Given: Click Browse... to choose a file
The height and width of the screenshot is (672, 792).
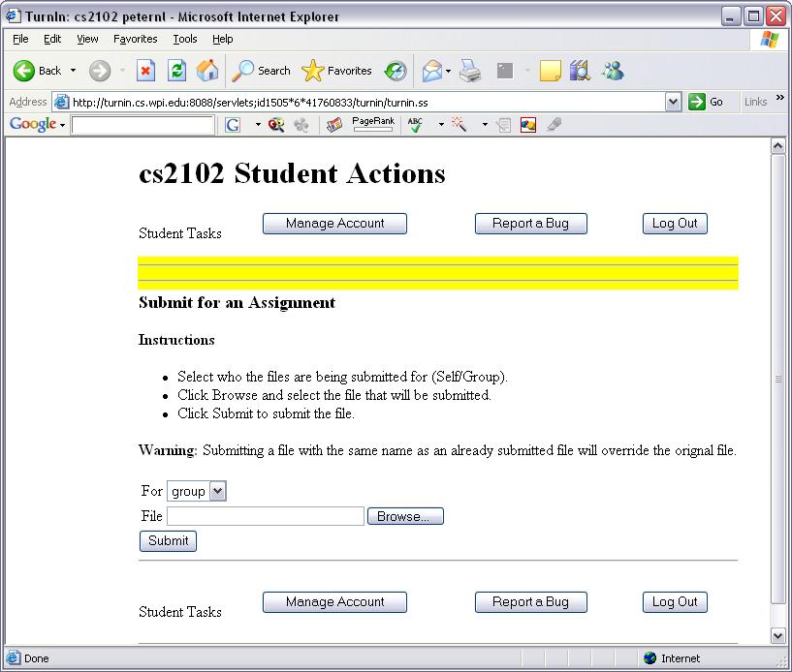Looking at the screenshot, I should 405,516.
